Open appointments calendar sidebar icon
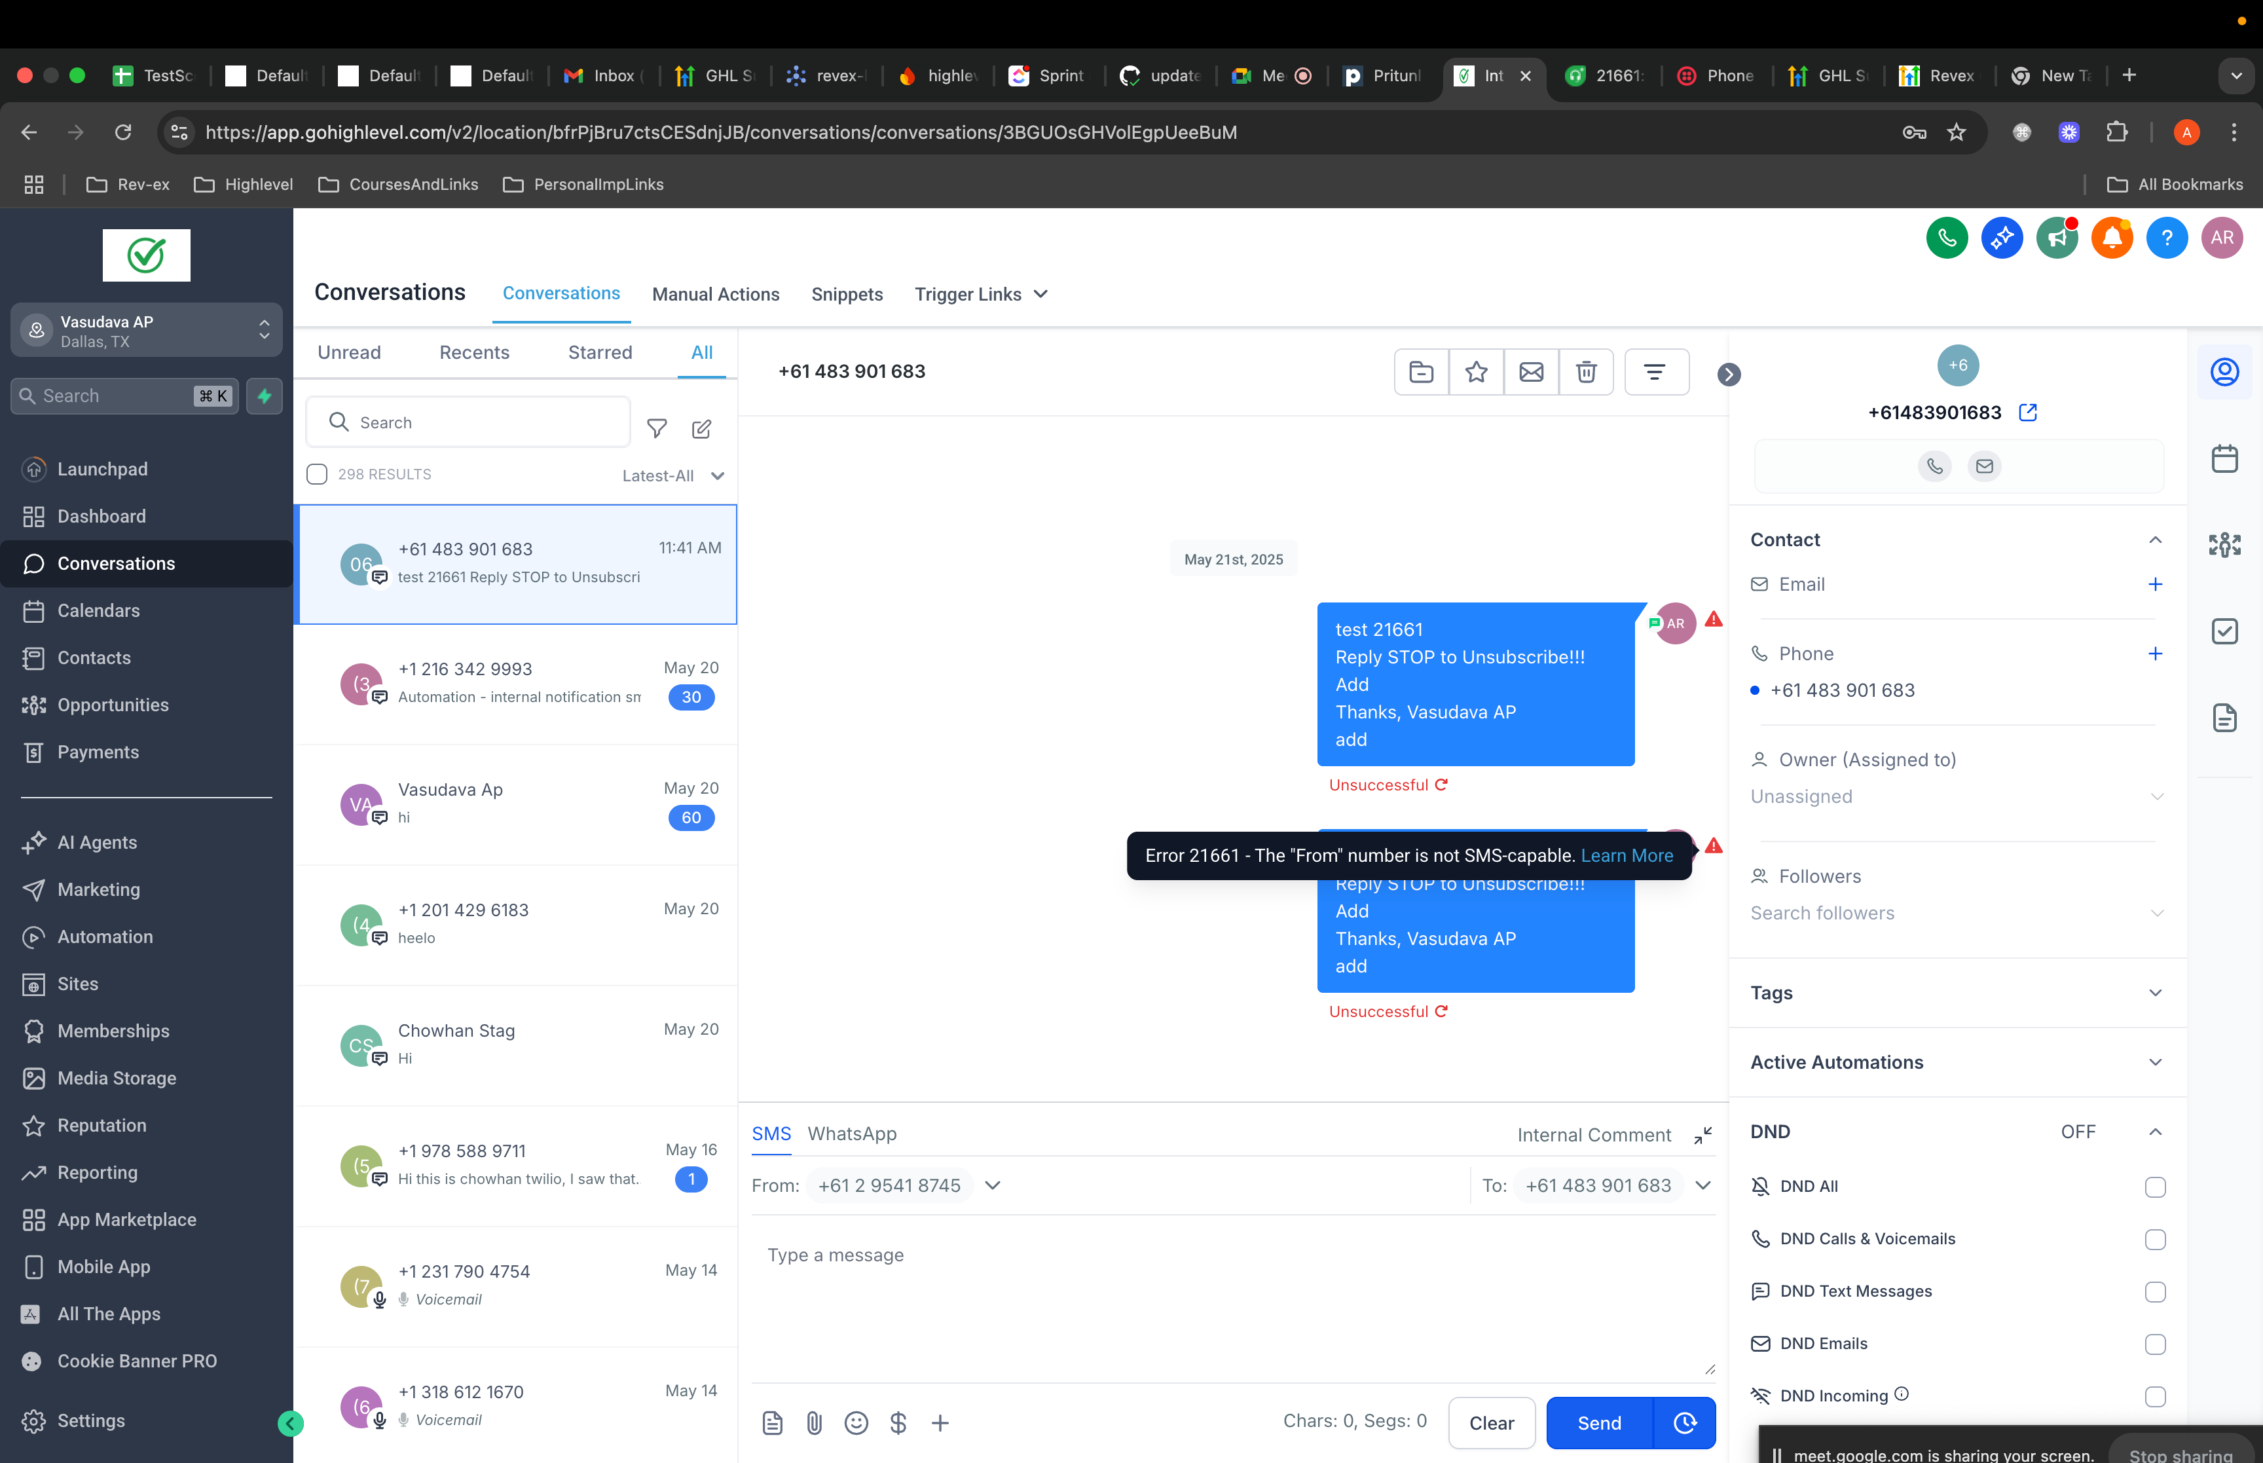 tap(2224, 459)
